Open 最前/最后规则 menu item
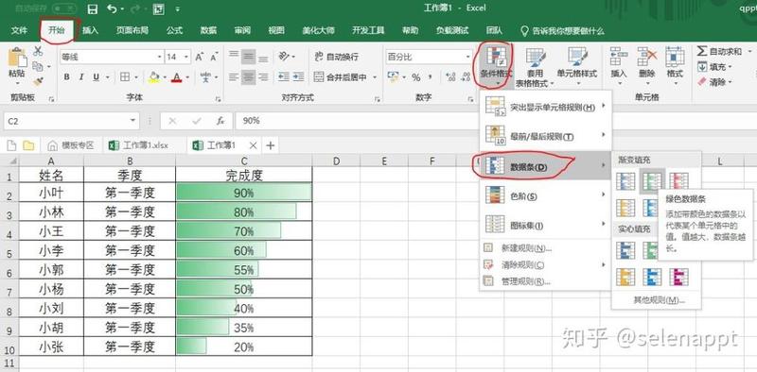The width and height of the screenshot is (757, 372). 546,136
